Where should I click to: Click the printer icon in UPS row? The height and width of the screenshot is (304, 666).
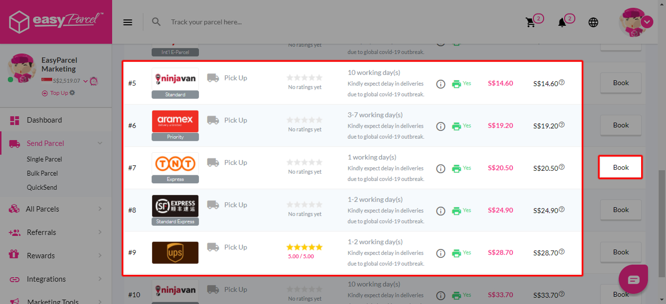click(456, 253)
